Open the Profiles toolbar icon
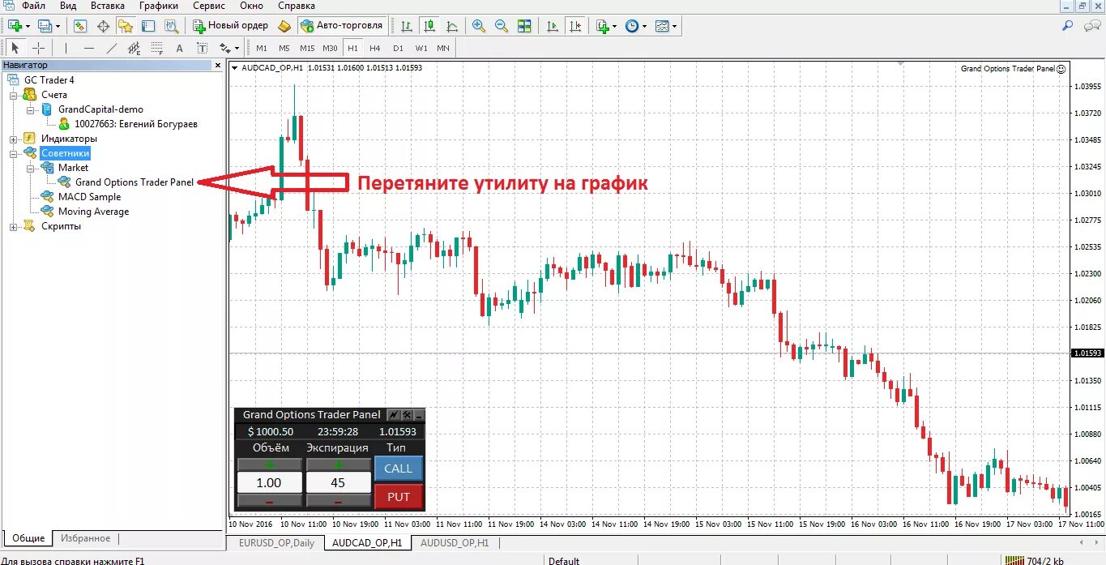1106x565 pixels. (x=45, y=26)
